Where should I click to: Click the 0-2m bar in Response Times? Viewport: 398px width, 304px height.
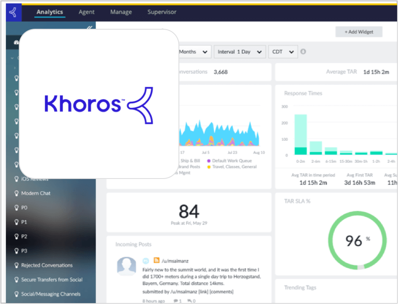tap(301, 134)
